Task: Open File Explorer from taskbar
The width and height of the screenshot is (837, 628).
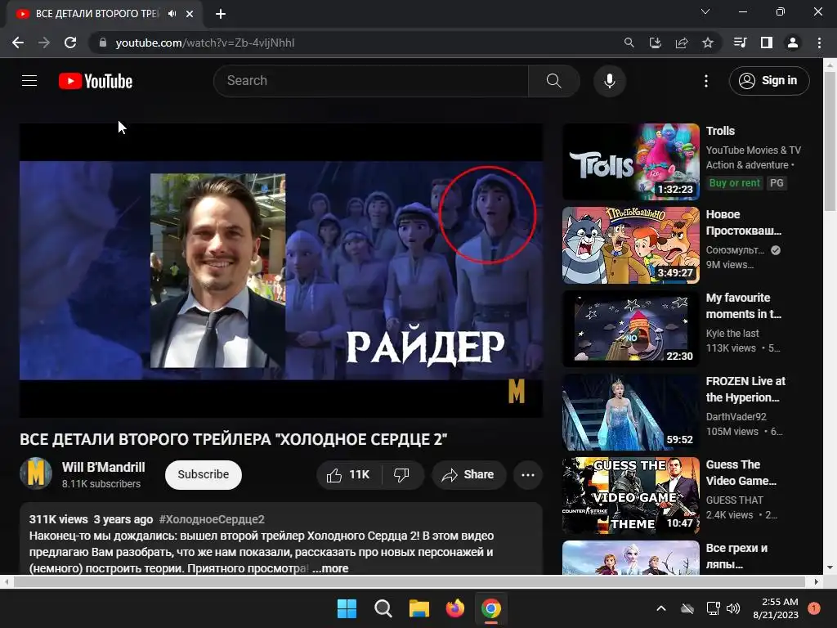Action: click(x=419, y=608)
